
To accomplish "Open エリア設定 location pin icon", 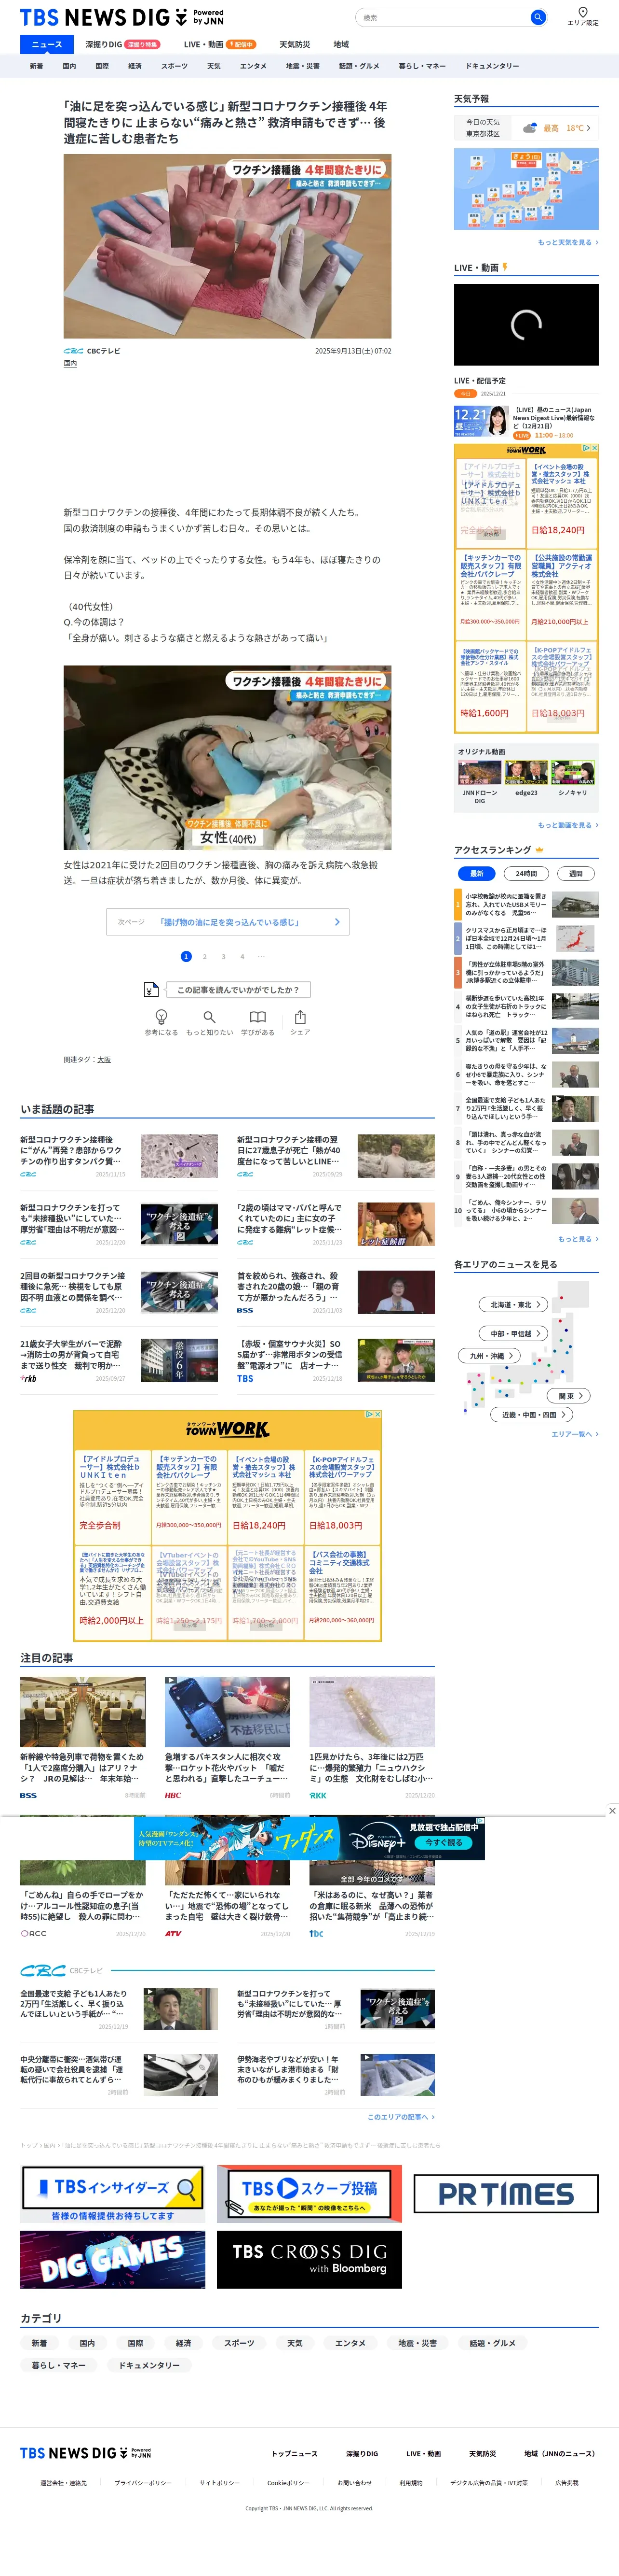I will pyautogui.click(x=583, y=12).
